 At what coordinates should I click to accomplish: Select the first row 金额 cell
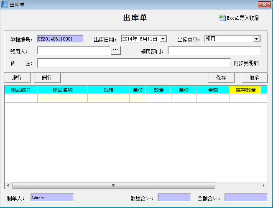[x=213, y=99]
